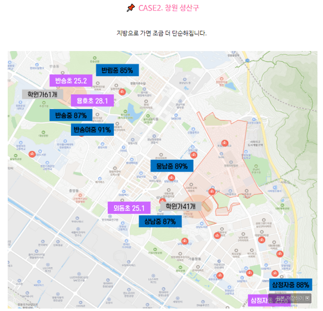Click the 반송여중 91% blue label

92,129
